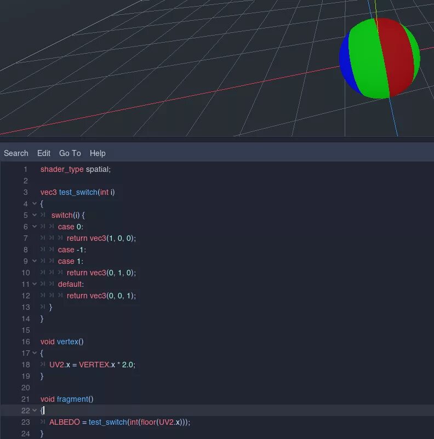Collapse the fragment function body at line 22
The width and height of the screenshot is (434, 439).
coord(35,411)
